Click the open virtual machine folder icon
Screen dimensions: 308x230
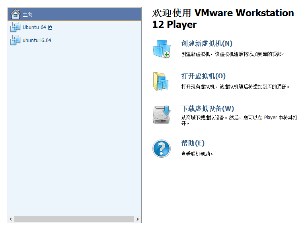[161, 81]
